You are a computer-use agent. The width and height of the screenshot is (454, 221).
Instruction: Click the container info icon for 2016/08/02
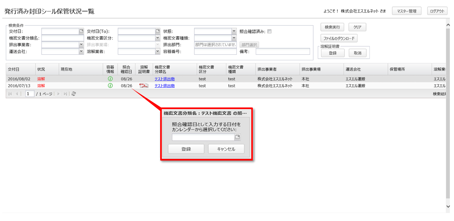[110, 79]
